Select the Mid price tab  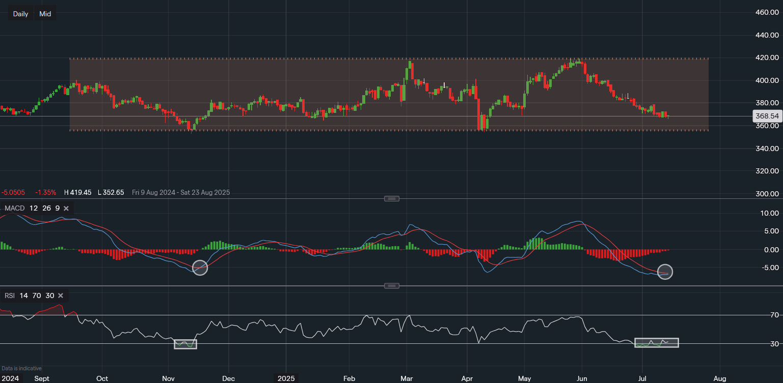[x=45, y=13]
